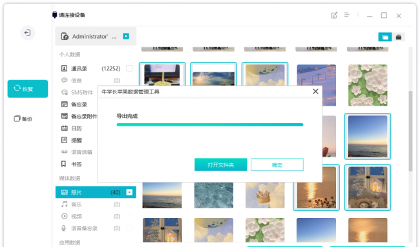Select the selected monitor and desk photo thumbnail
Viewport: 420px width, 247px height.
[x=162, y=74]
